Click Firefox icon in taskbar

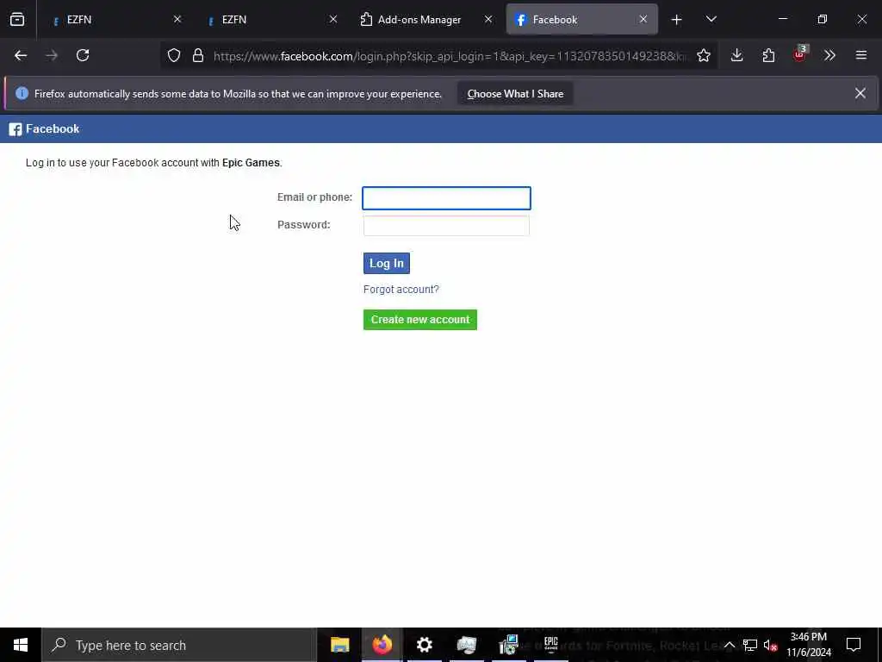coord(382,645)
